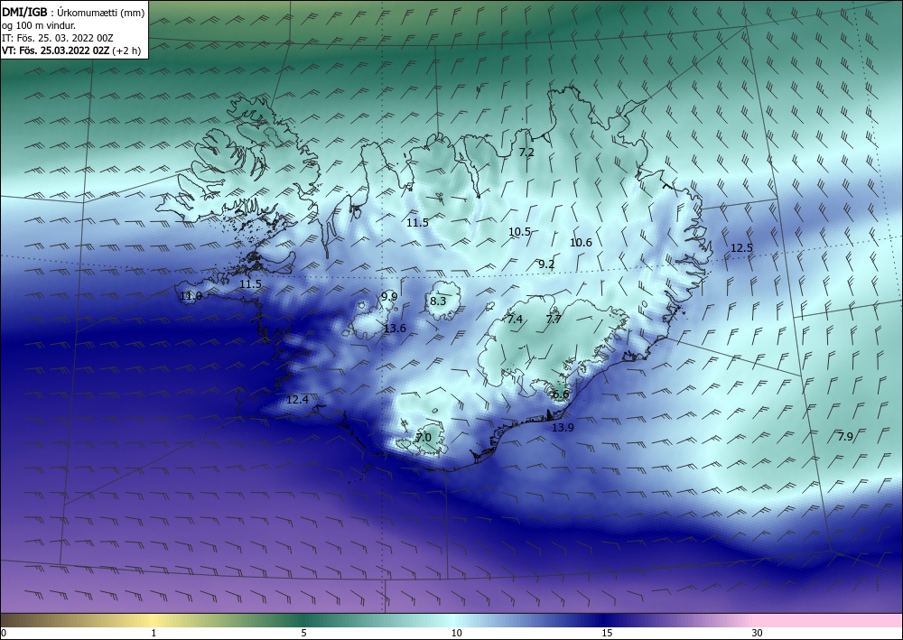Viewport: 903px width, 640px height.
Task: Select the 11.0 map value
Action: tap(191, 296)
